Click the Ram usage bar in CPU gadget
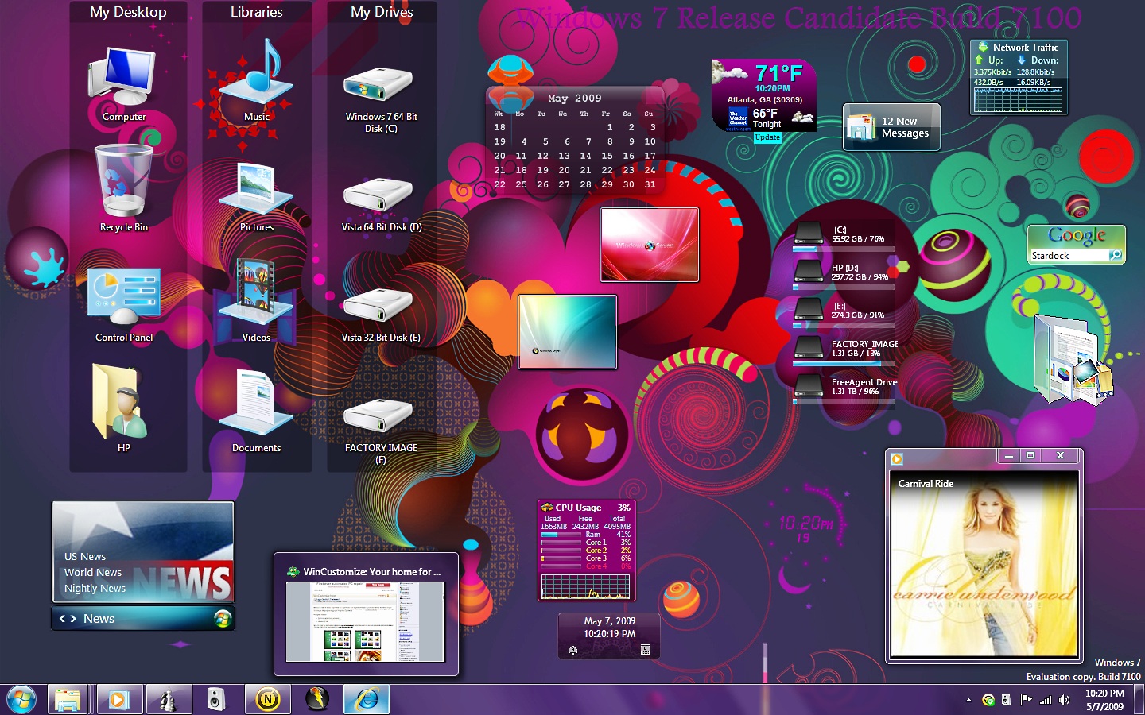Image resolution: width=1145 pixels, height=715 pixels. point(561,535)
